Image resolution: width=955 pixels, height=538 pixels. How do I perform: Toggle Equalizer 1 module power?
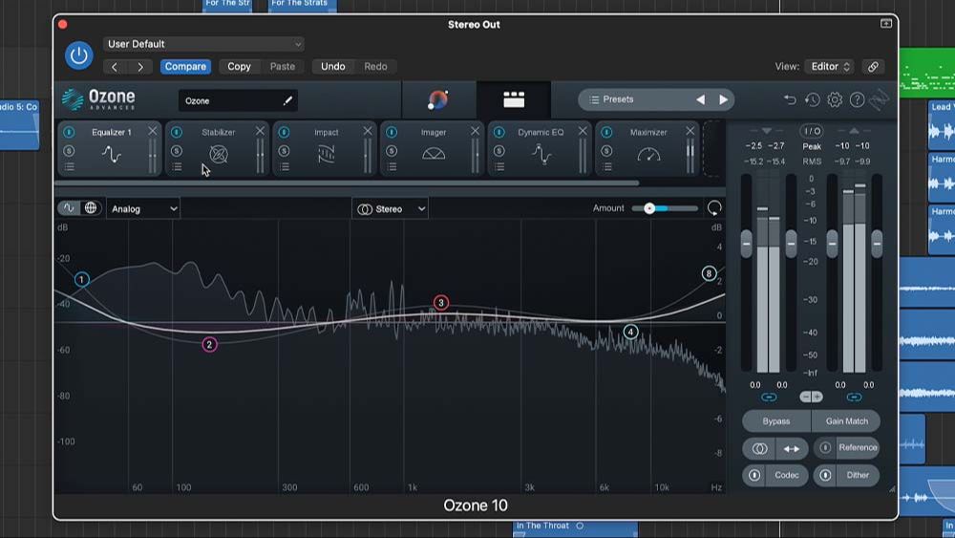click(x=69, y=132)
